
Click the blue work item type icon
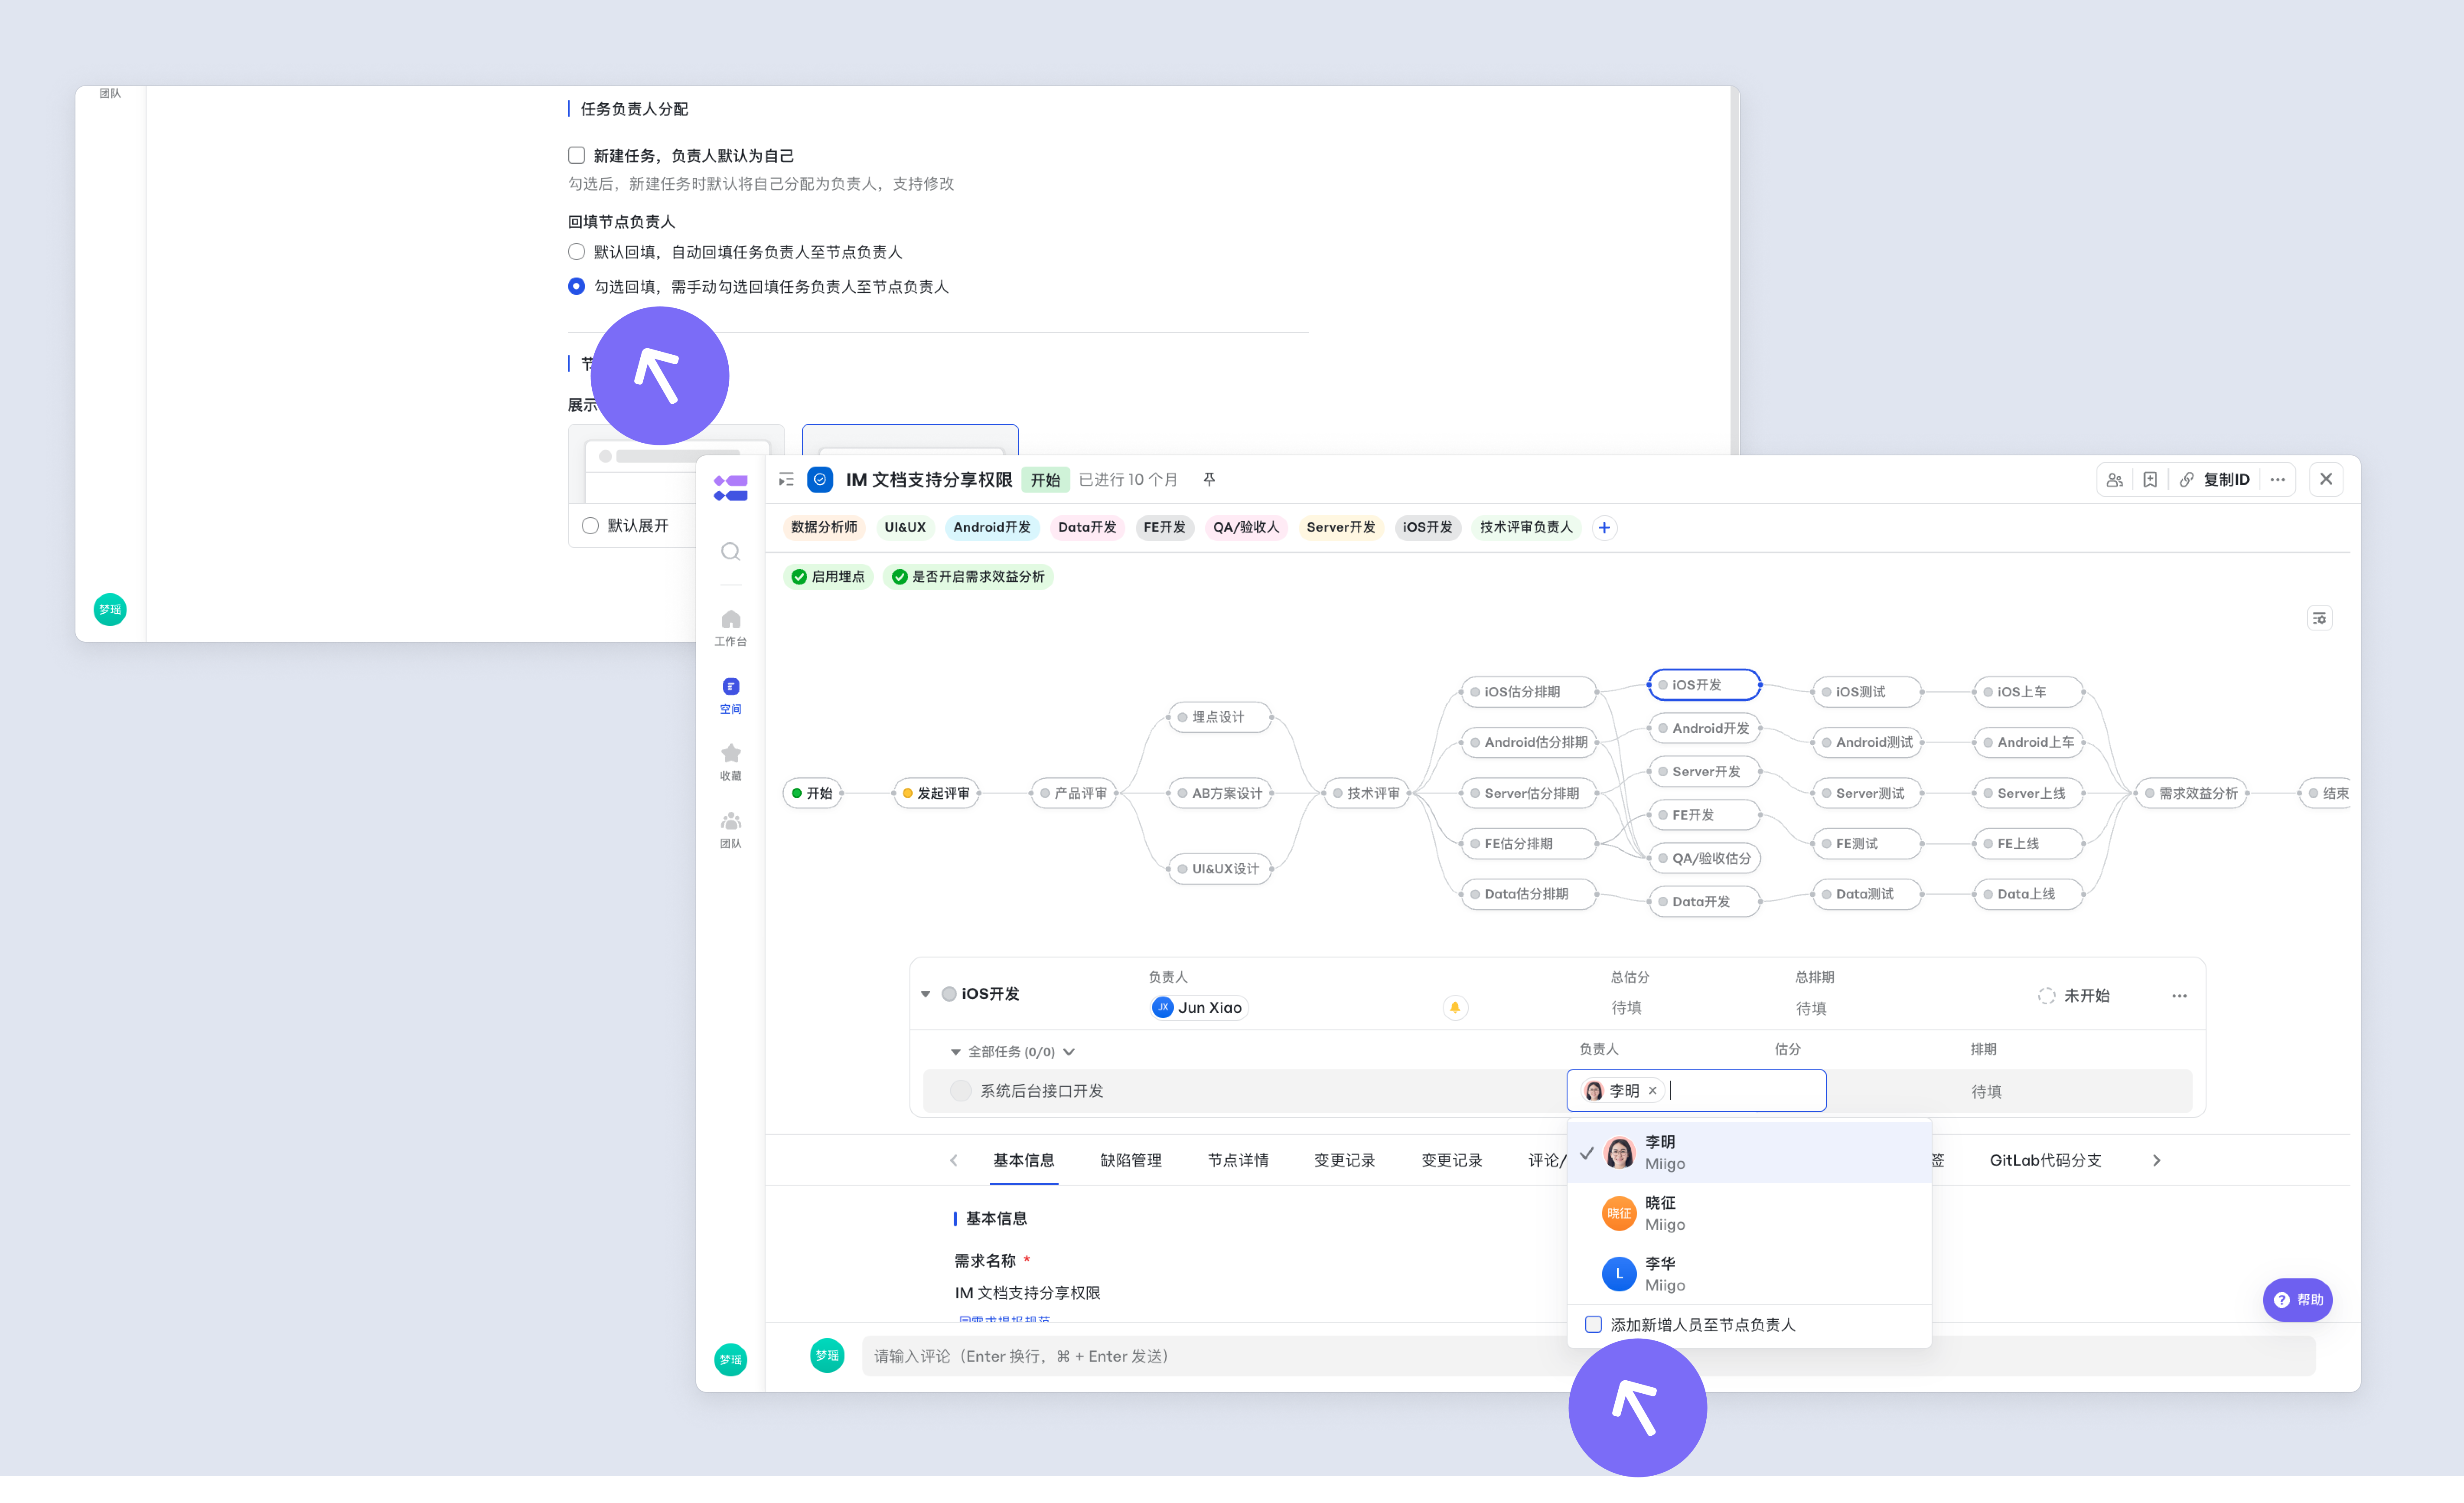click(820, 480)
